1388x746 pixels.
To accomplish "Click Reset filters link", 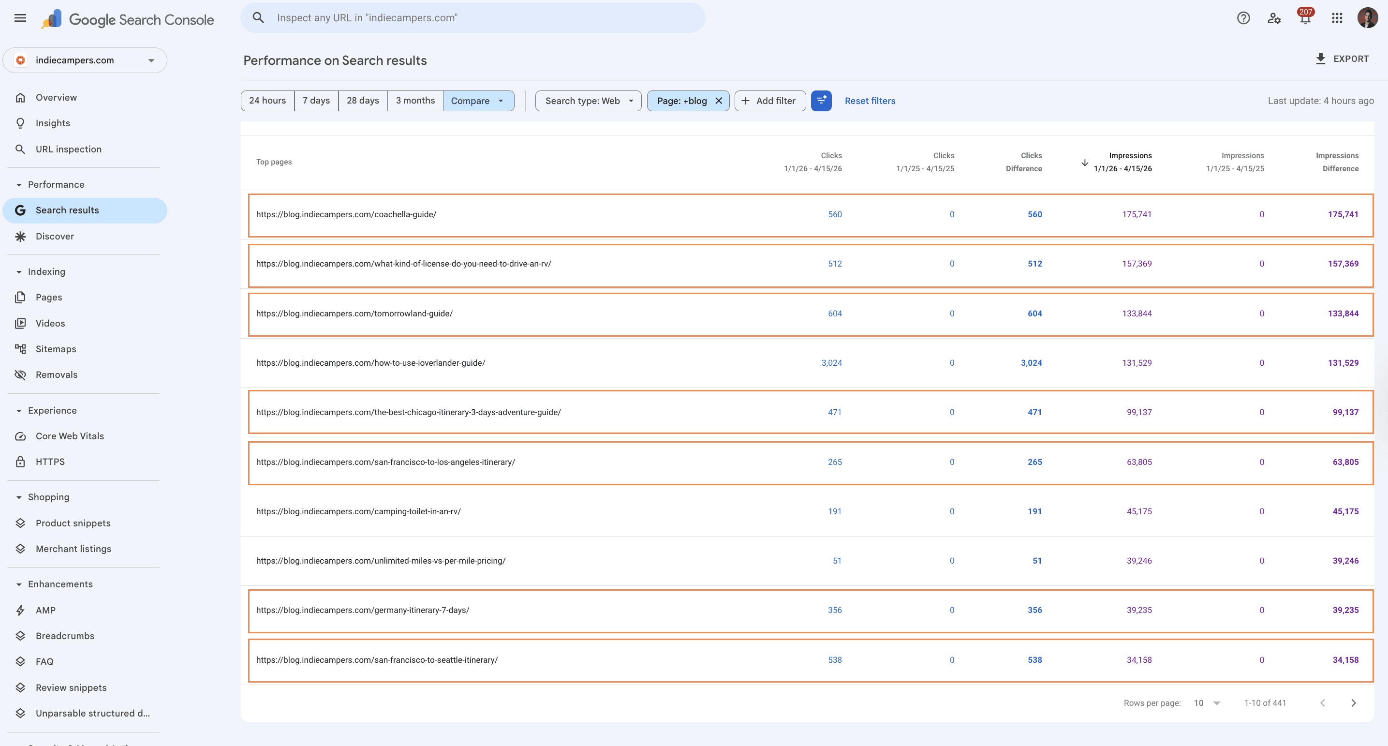I will [870, 101].
